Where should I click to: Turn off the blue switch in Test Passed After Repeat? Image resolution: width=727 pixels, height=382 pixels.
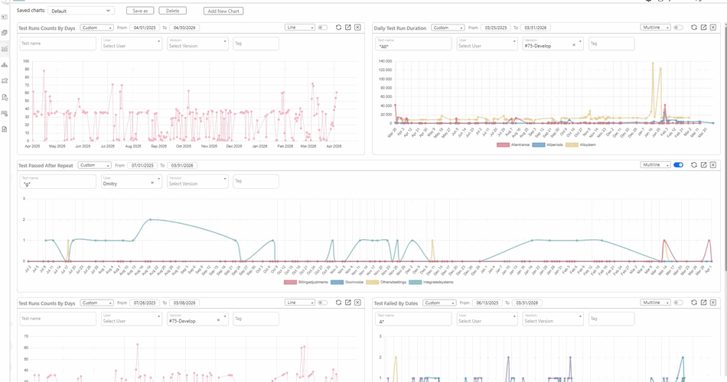pyautogui.click(x=678, y=165)
